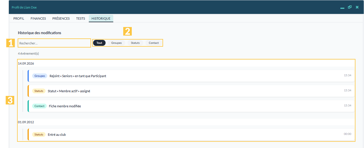Click the Groupes tag on Seniors event

click(x=40, y=76)
